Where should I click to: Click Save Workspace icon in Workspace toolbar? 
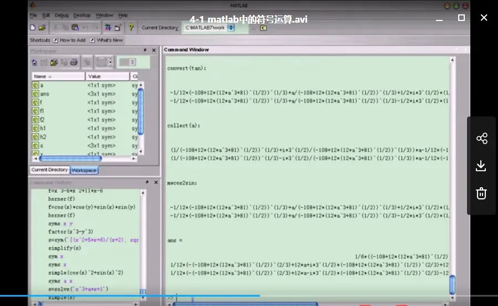click(x=64, y=62)
